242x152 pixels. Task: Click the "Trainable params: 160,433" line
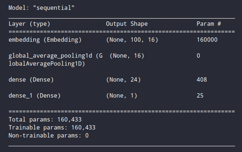pyautogui.click(x=52, y=127)
